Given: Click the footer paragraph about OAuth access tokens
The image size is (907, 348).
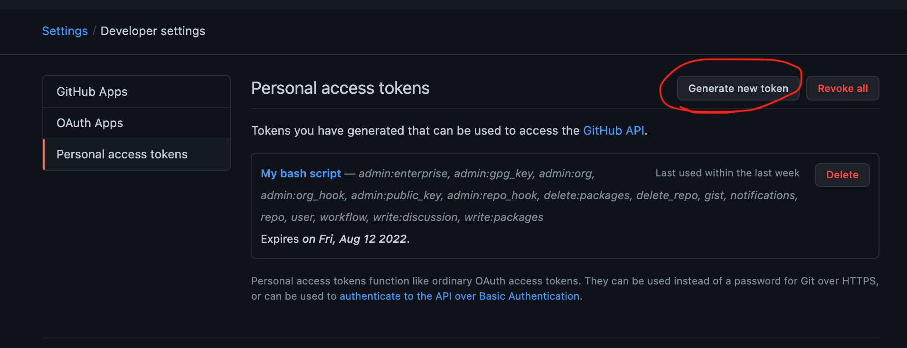Looking at the screenshot, I should coord(565,288).
